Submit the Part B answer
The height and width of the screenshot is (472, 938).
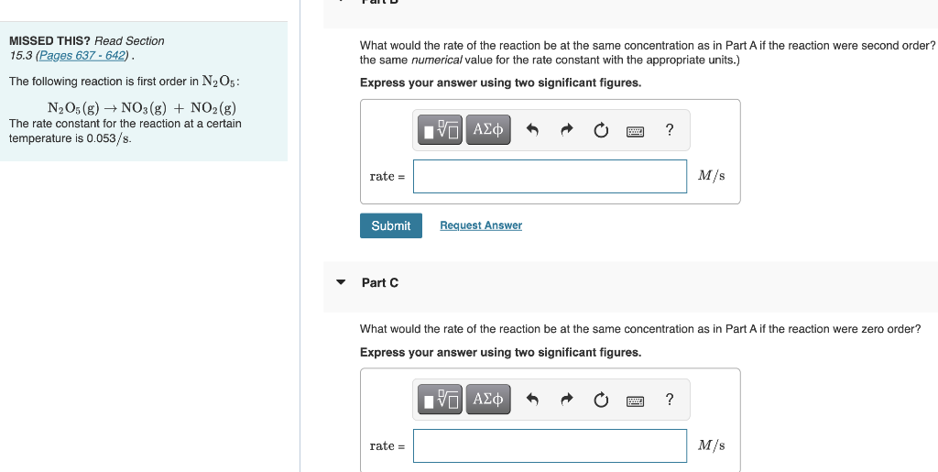pos(390,225)
